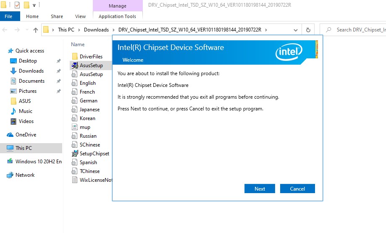This screenshot has width=386, height=233.
Task: Open Music in navigation pane
Action: click(25, 111)
